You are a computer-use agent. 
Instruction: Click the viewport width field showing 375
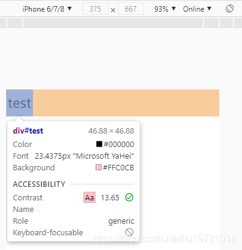tap(95, 9)
